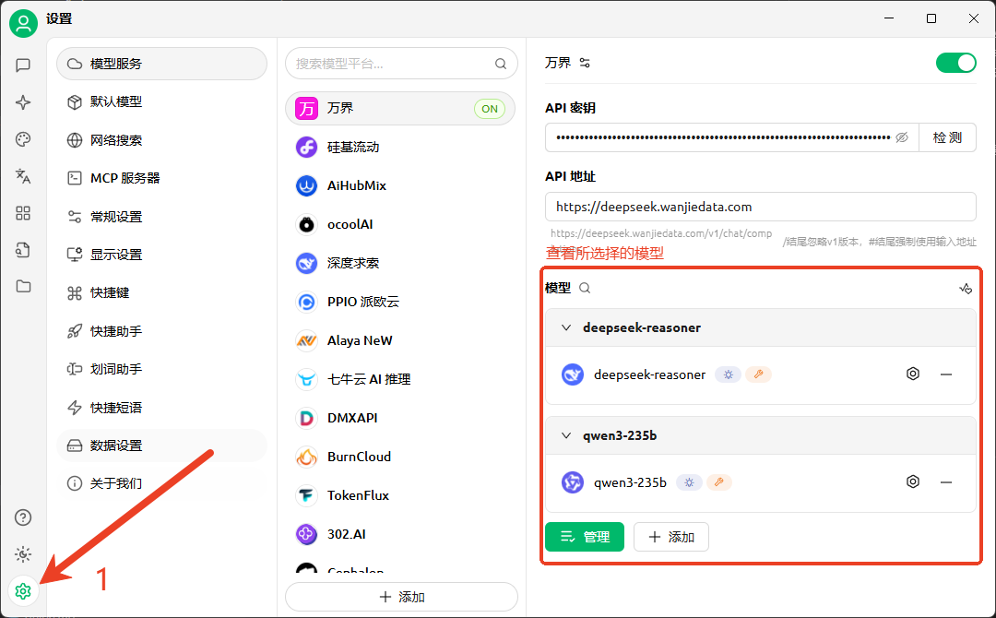Open the user avatar profile
996x618 pixels.
click(23, 23)
